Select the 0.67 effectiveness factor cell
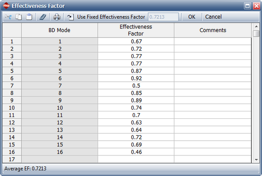The width and height of the screenshot is (262, 176). [x=136, y=41]
